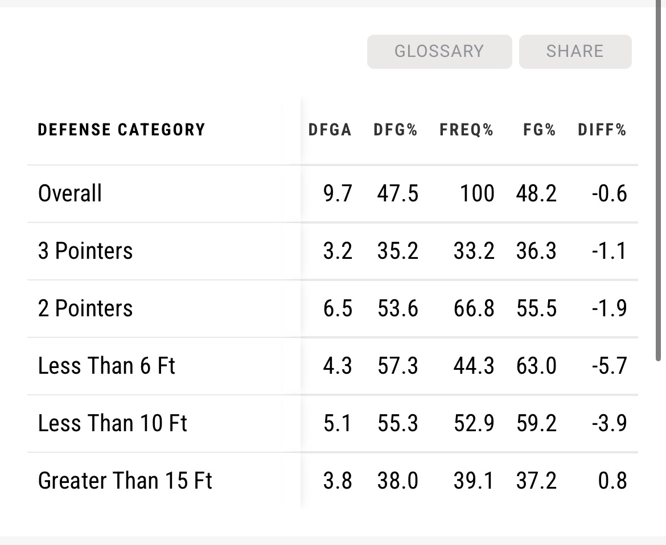Image resolution: width=666 pixels, height=545 pixels.
Task: Click the Share button
Action: coord(575,51)
